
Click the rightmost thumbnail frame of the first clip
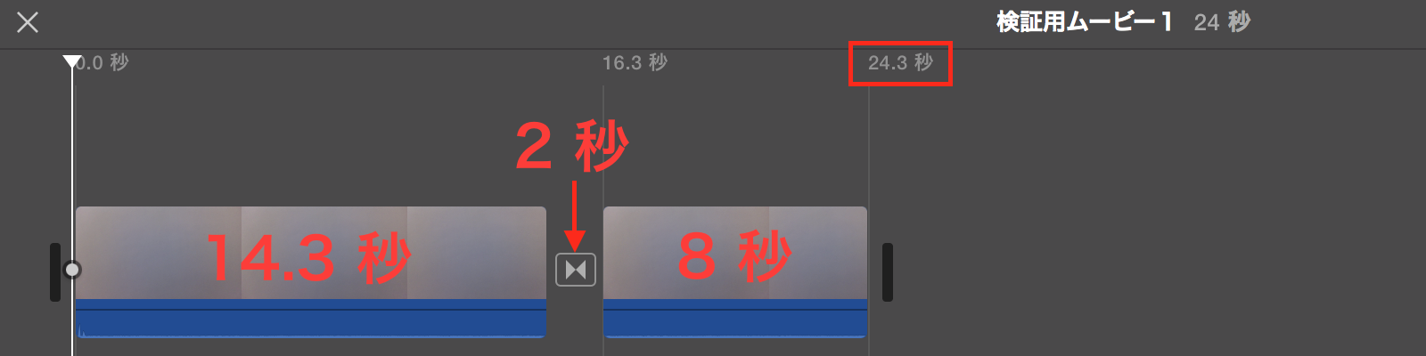(x=477, y=253)
